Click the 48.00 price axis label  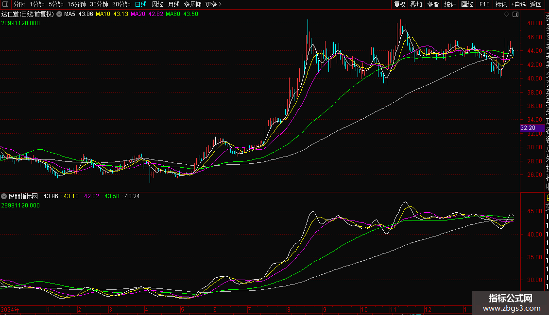pyautogui.click(x=534, y=23)
